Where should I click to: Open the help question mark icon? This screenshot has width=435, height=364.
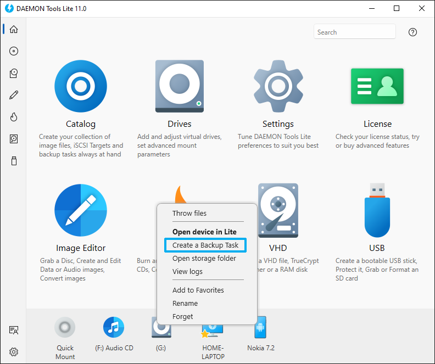[x=413, y=32]
